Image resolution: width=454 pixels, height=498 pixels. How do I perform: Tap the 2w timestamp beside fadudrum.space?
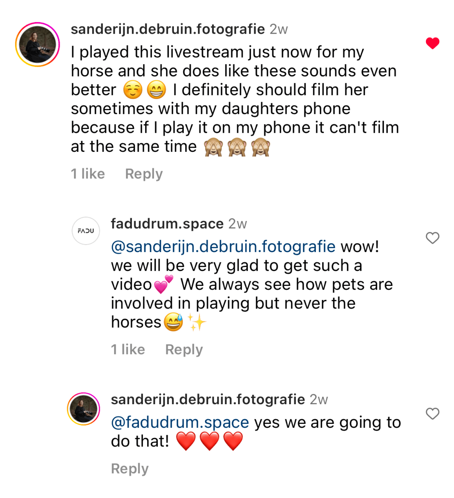tap(238, 224)
